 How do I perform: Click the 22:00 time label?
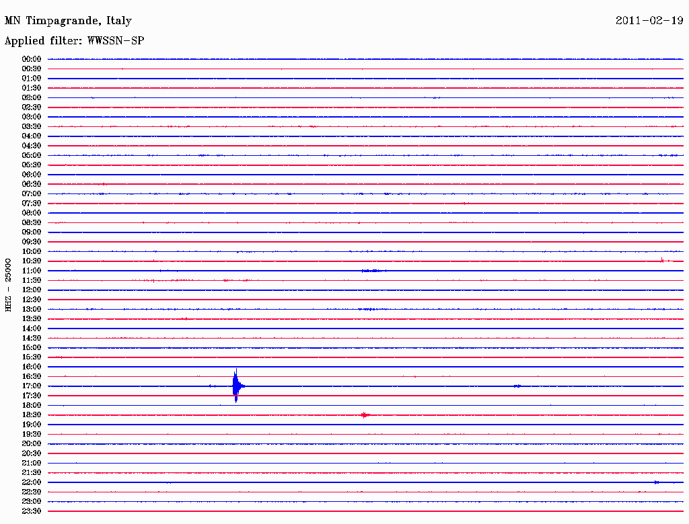point(32,482)
